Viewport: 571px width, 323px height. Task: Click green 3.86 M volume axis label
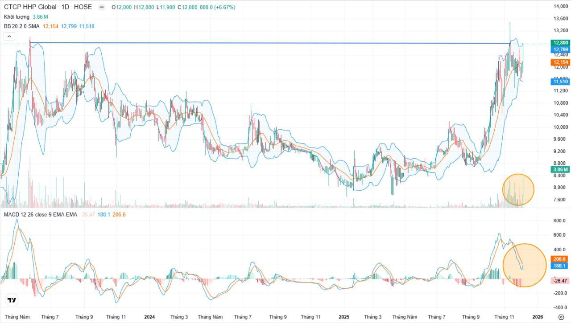coord(560,170)
